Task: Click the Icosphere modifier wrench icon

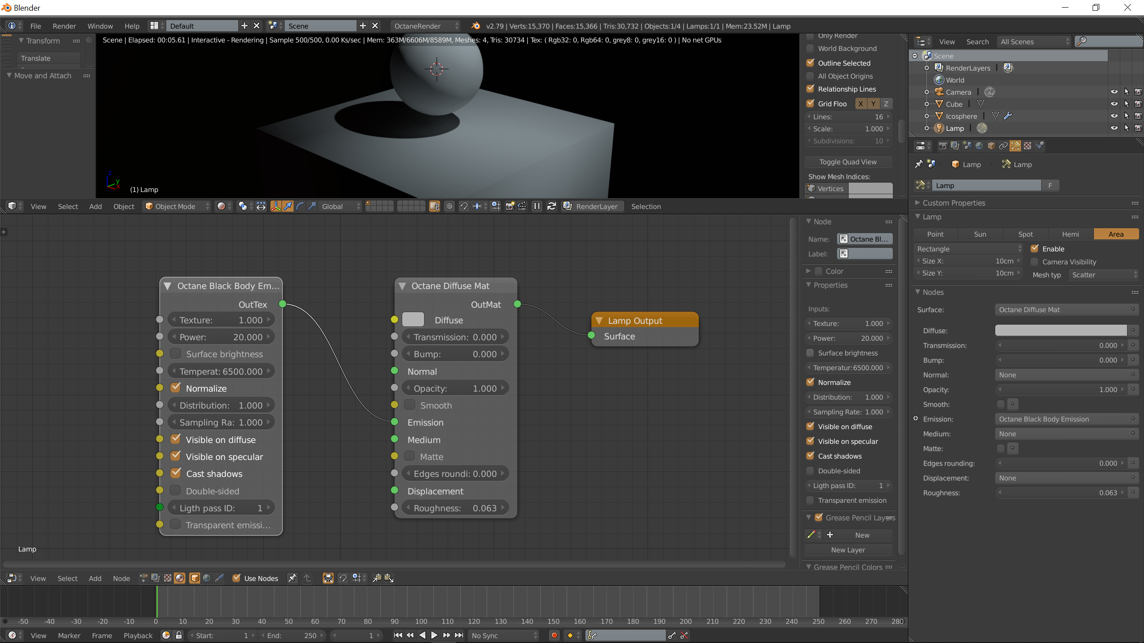Action: click(x=1008, y=116)
